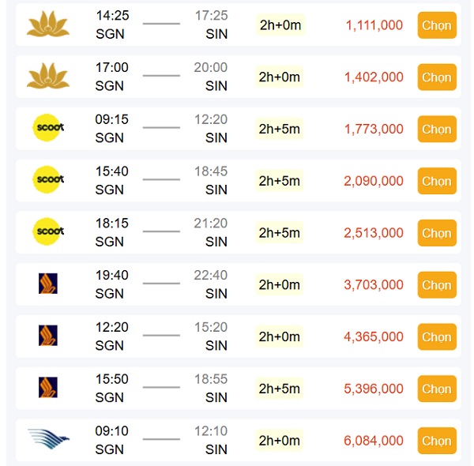This screenshot has height=466, width=474.
Task: Click the 6,084,000 price text
Action: click(x=374, y=441)
